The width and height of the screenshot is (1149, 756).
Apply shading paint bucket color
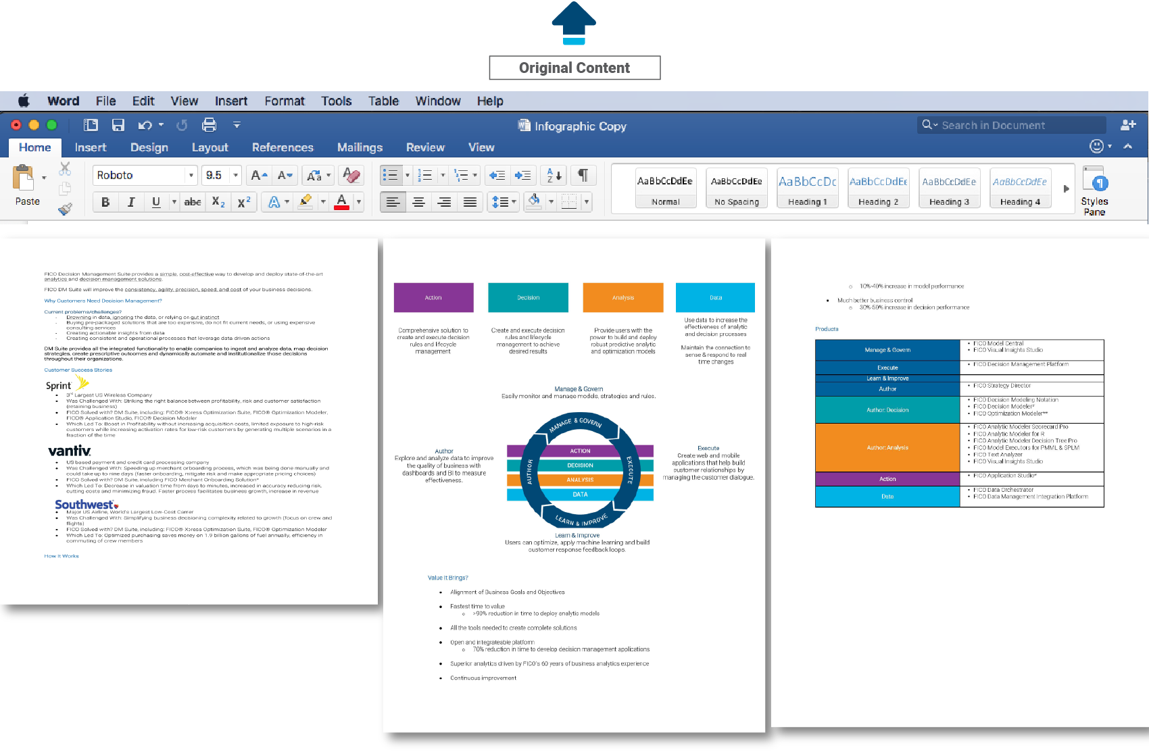(535, 202)
